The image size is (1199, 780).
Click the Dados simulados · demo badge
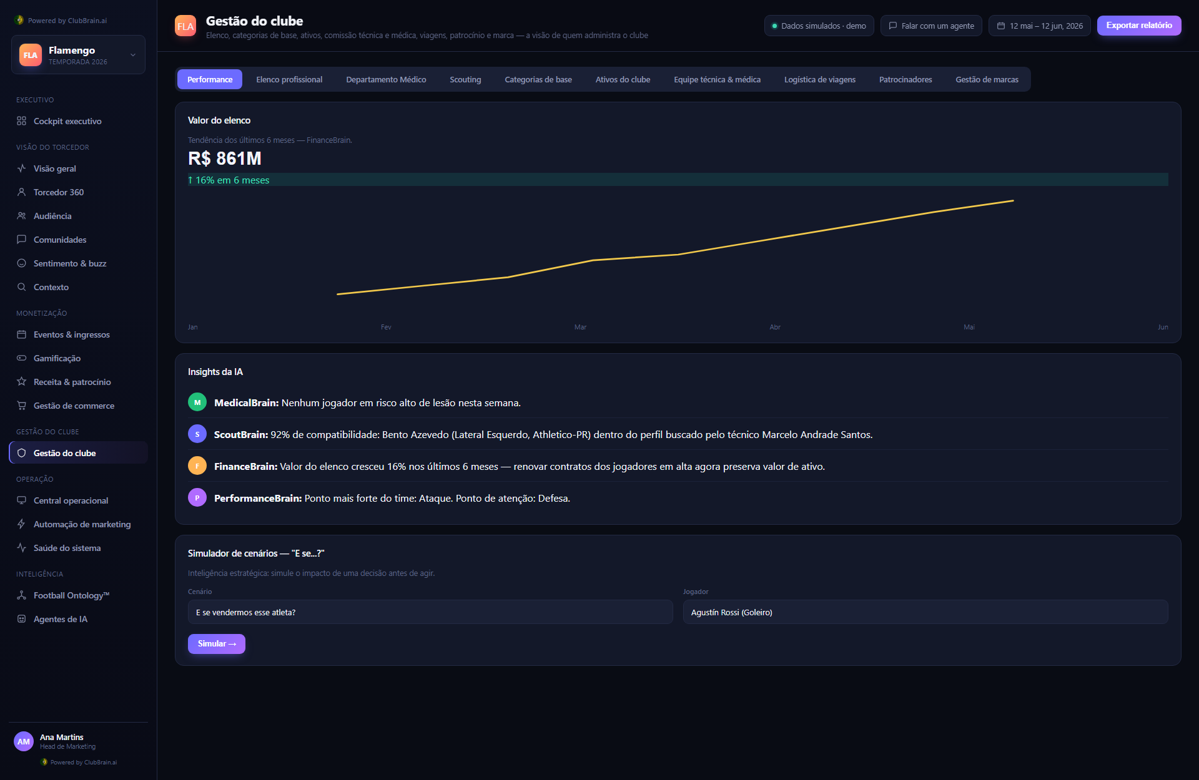click(819, 26)
